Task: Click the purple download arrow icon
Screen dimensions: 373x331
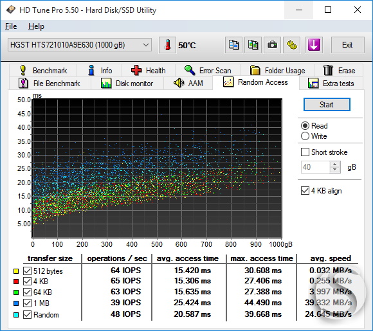Action: point(314,45)
